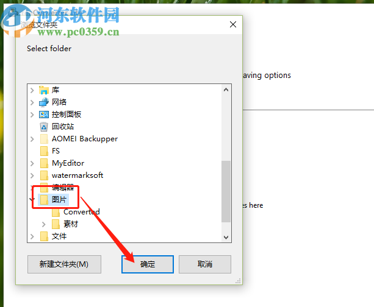Image resolution: width=374 pixels, height=307 pixels.
Task: Click the FS folder icon
Action: pyautogui.click(x=44, y=151)
